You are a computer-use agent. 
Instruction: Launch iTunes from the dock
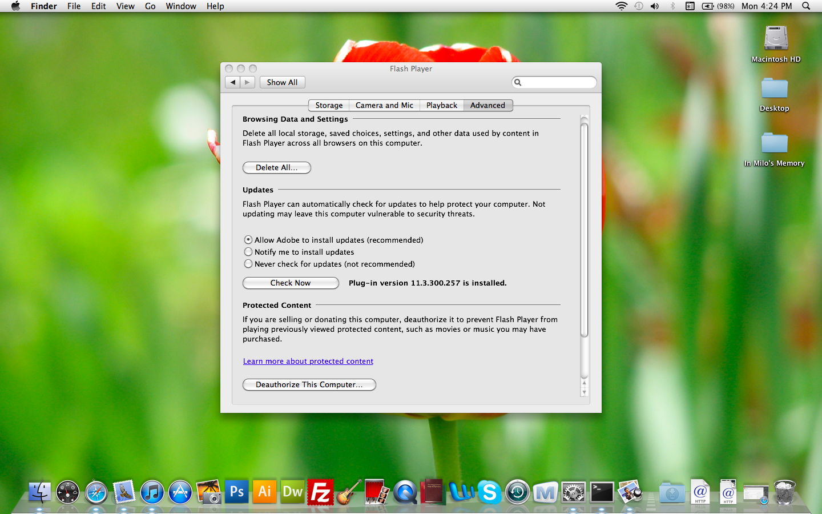pyautogui.click(x=152, y=492)
